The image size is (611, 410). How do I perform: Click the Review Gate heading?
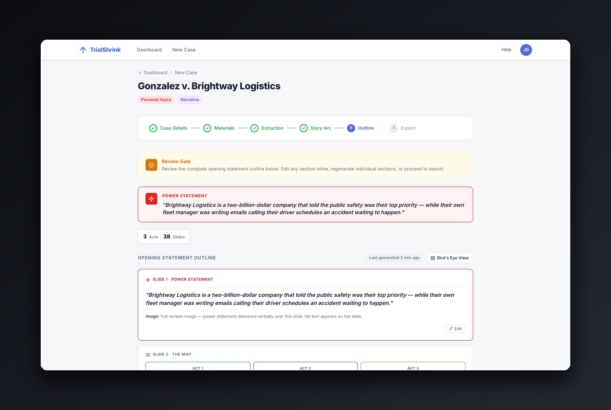click(176, 161)
